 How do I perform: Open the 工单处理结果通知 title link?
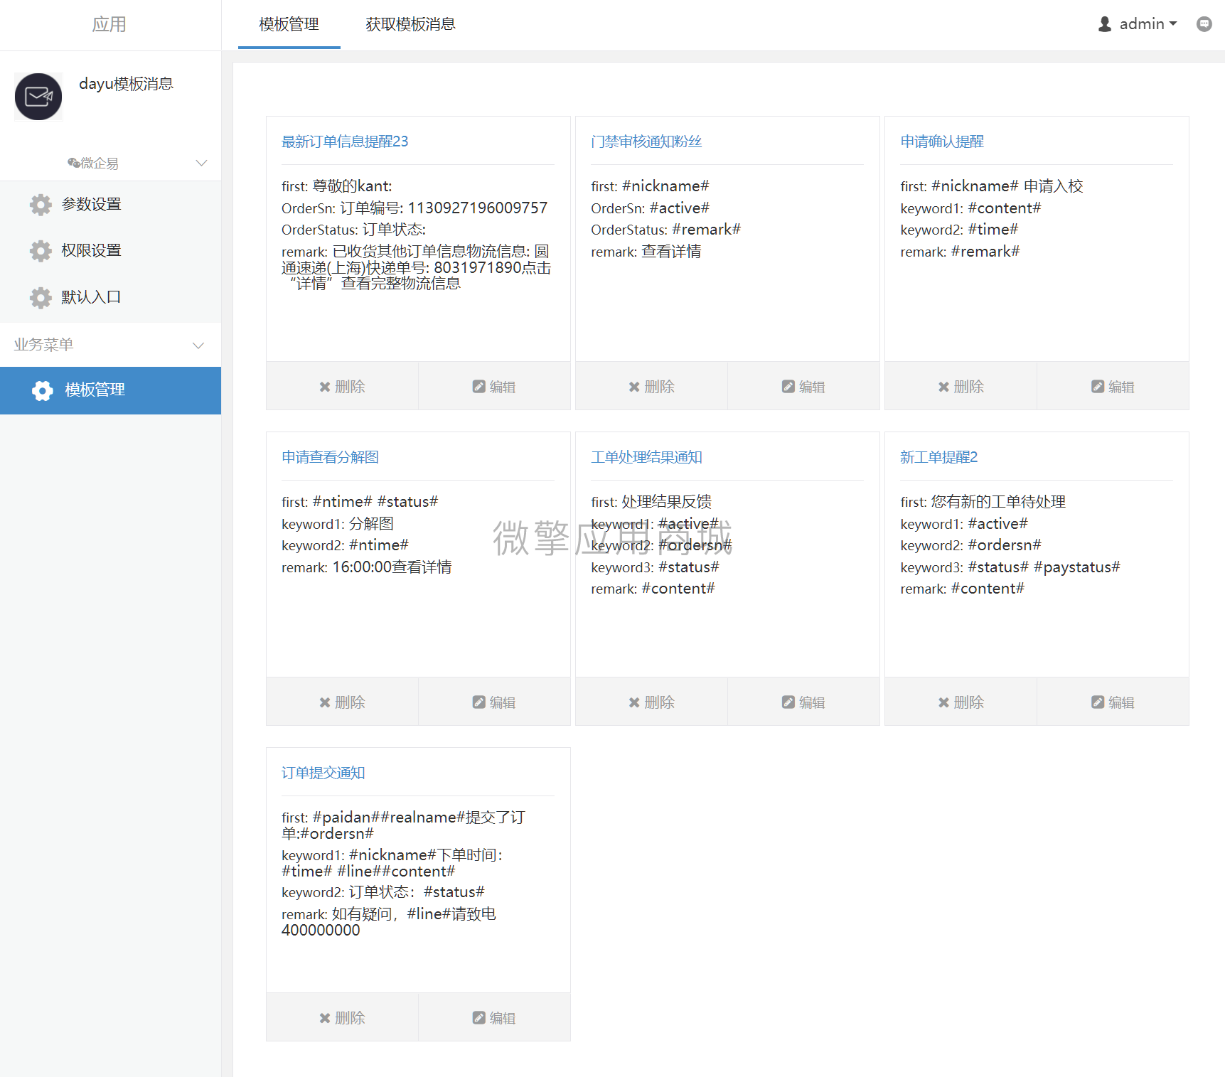click(x=646, y=457)
